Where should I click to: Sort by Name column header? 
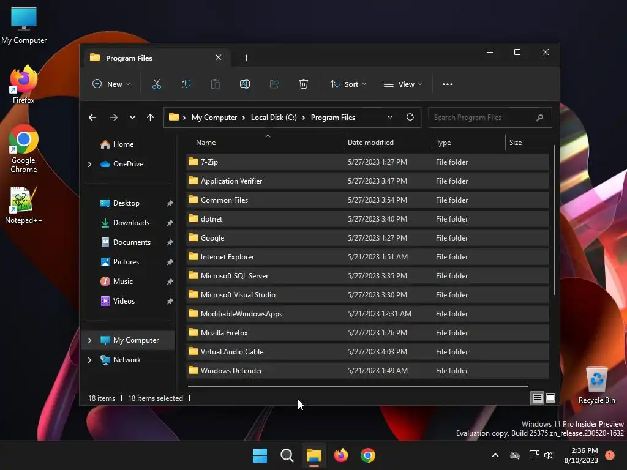(264, 142)
